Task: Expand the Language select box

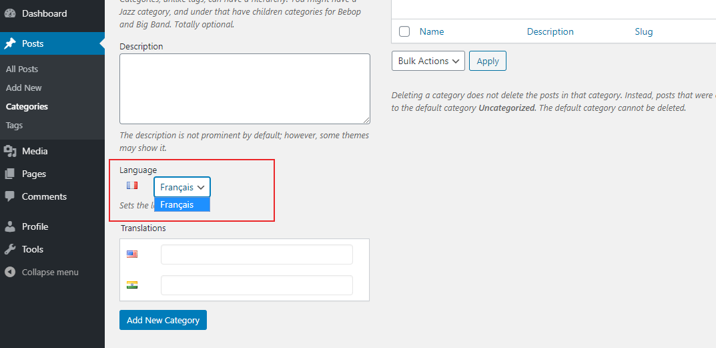Action: pos(182,187)
